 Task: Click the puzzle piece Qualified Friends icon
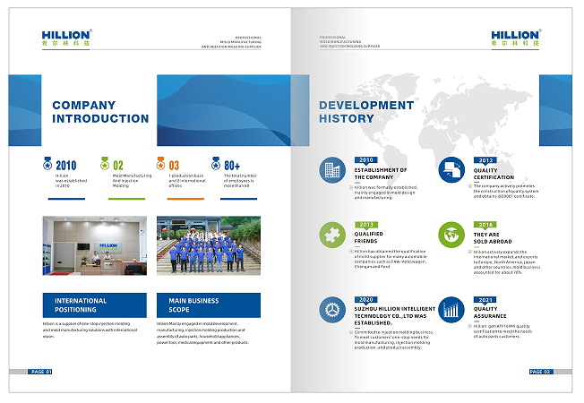(x=332, y=234)
